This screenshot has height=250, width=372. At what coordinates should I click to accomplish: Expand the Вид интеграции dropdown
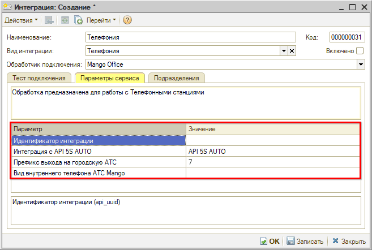coord(284,51)
